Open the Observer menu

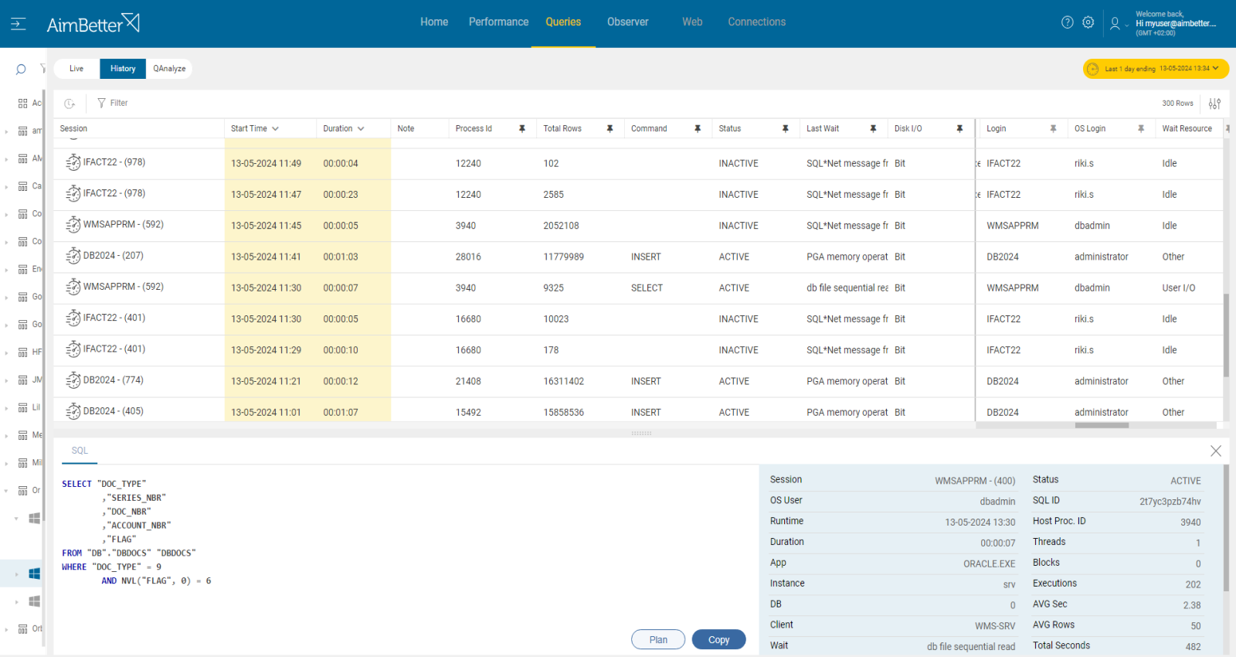pos(627,22)
